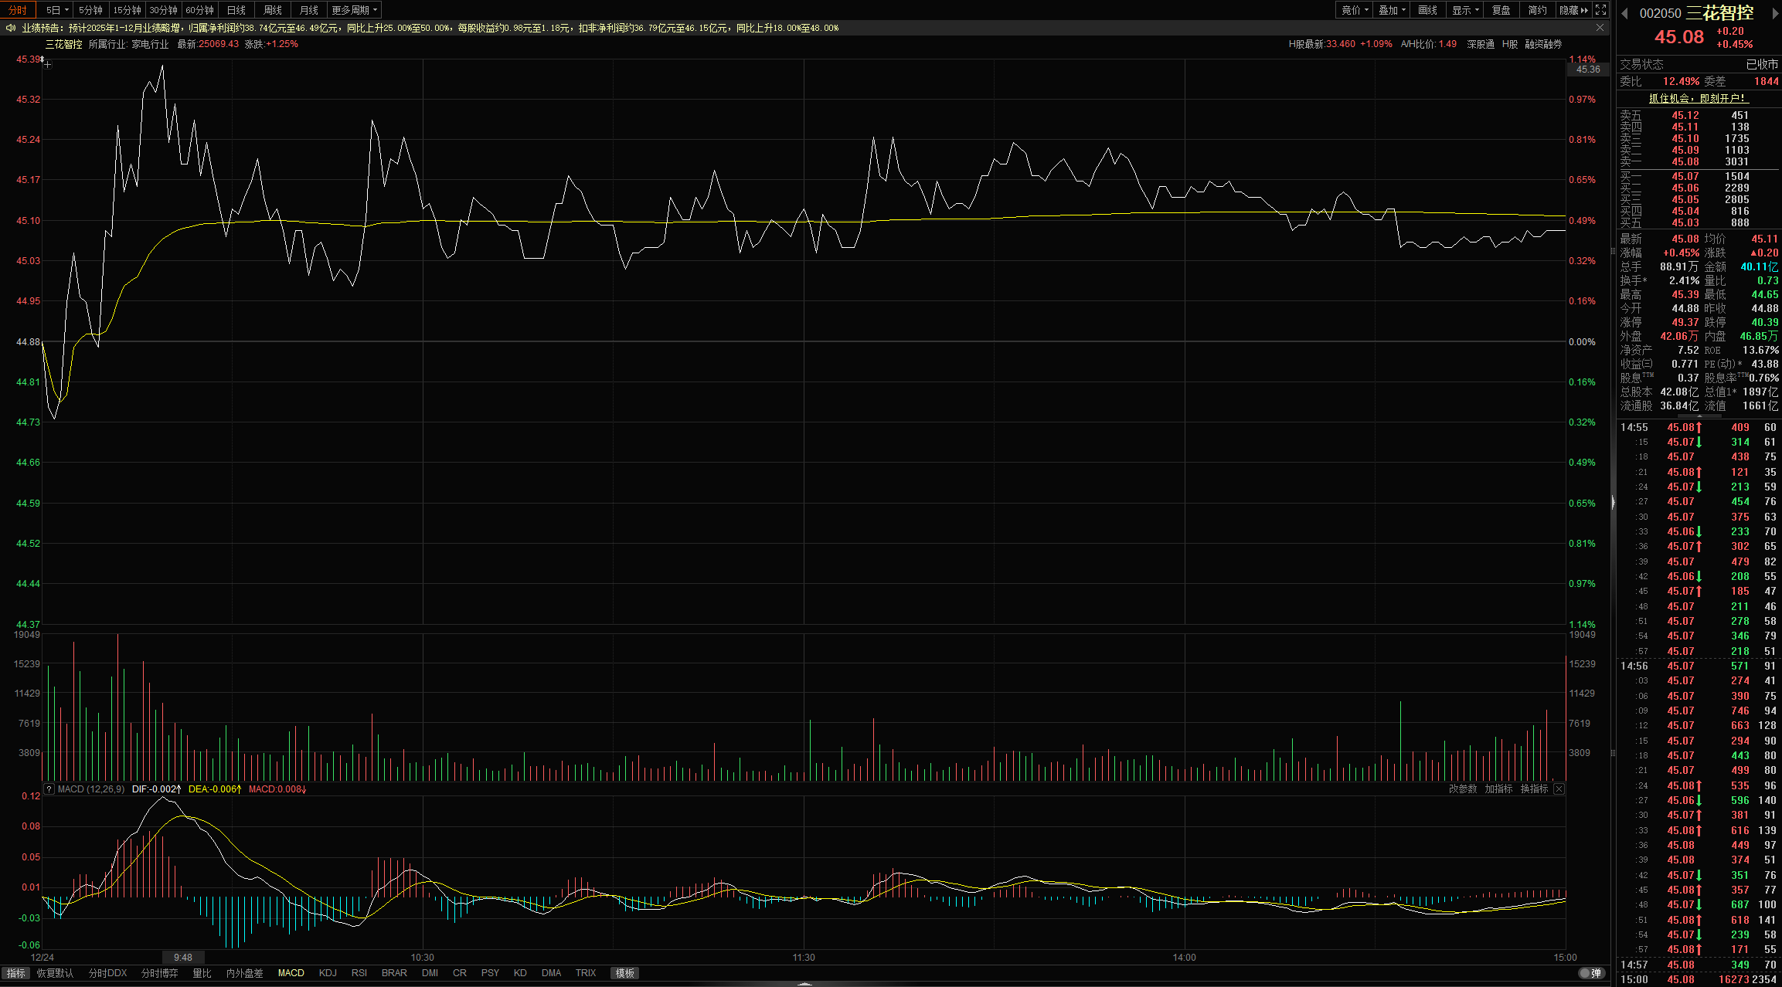Toggle the 指标 indicator button
Screen dimensions: 1782x987
[x=15, y=973]
